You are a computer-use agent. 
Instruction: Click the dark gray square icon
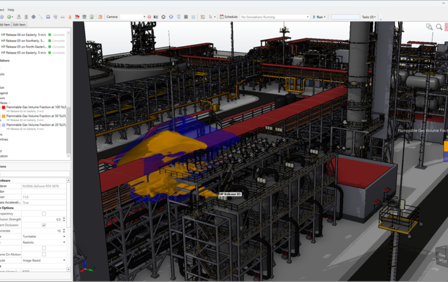[186, 17]
